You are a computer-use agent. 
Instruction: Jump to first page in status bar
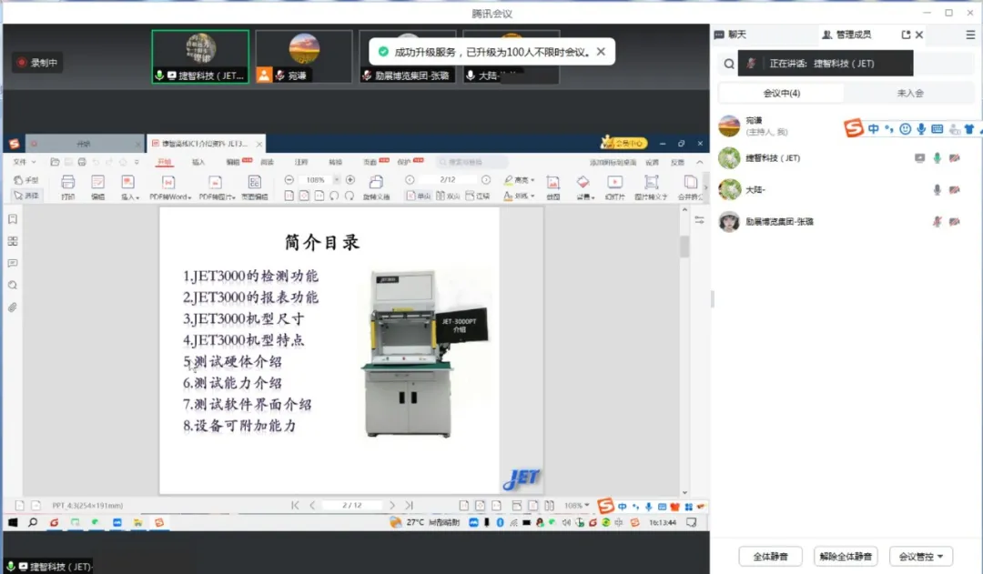coord(295,505)
